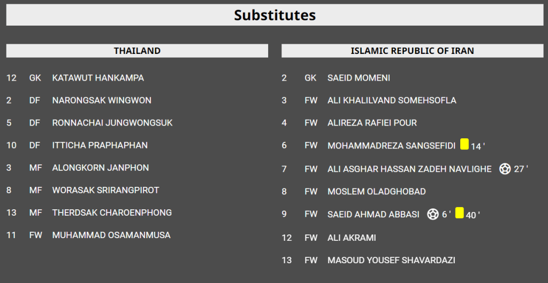Open Muhammad Osamanmusa player link
The height and width of the screenshot is (283, 548).
[111, 235]
